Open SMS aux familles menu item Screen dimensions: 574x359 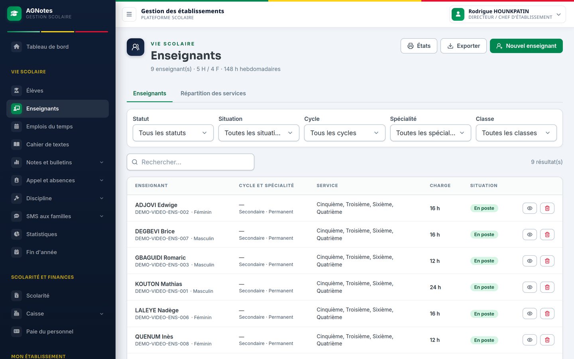[57, 216]
